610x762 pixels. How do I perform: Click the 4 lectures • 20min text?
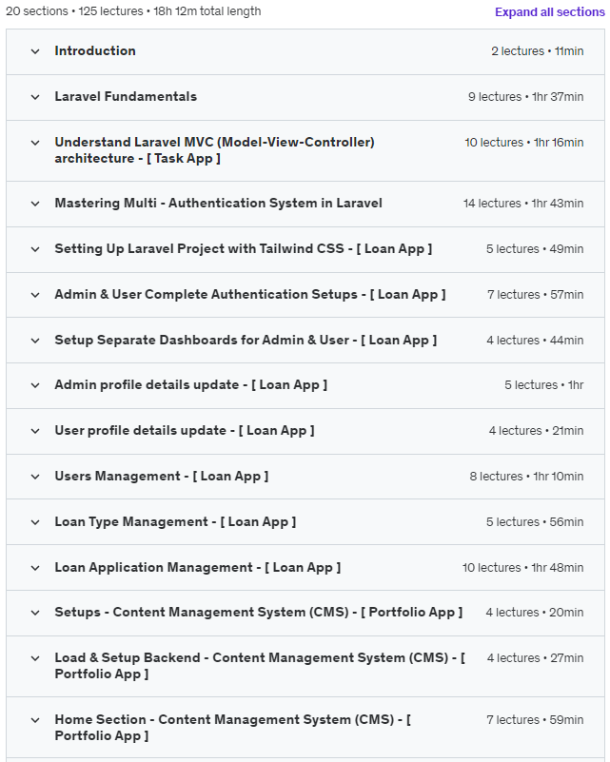click(x=535, y=613)
